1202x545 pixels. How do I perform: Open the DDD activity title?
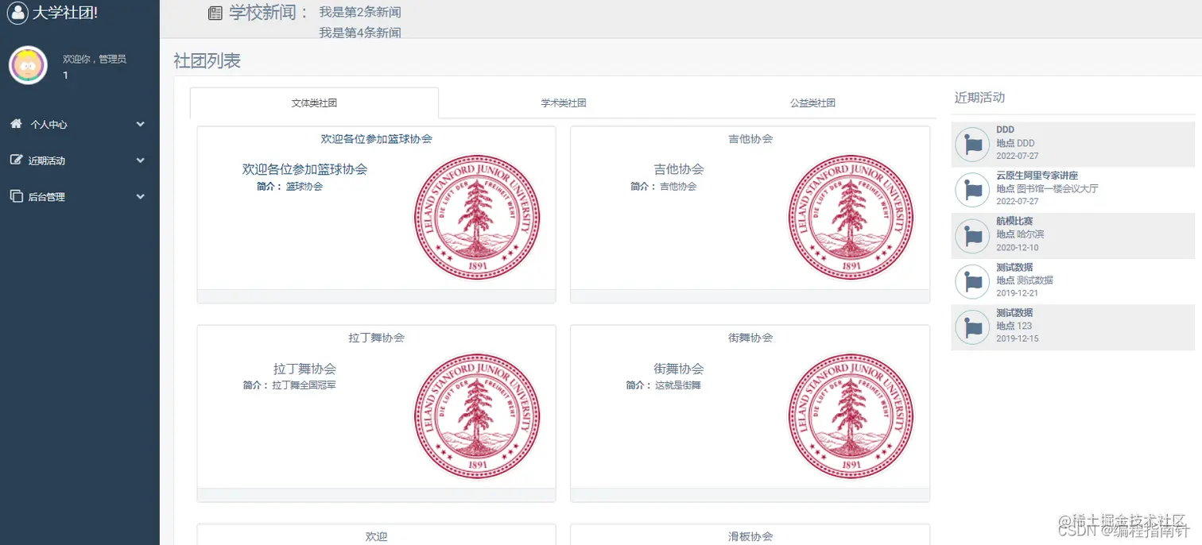pyautogui.click(x=1005, y=129)
